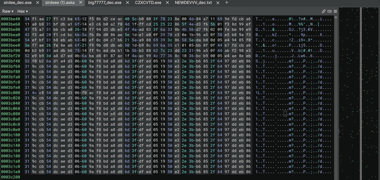The width and height of the screenshot is (380, 180).
Task: Open the Raw view type dropdown
Action: (8, 11)
